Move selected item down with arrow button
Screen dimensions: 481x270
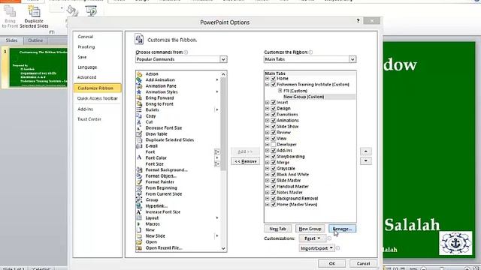coord(366,161)
